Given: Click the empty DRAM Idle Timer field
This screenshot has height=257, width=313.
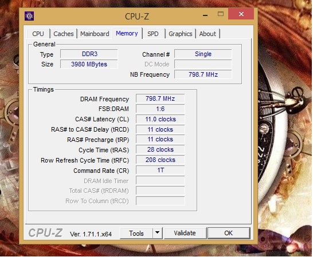Looking at the screenshot, I should click(x=161, y=180).
